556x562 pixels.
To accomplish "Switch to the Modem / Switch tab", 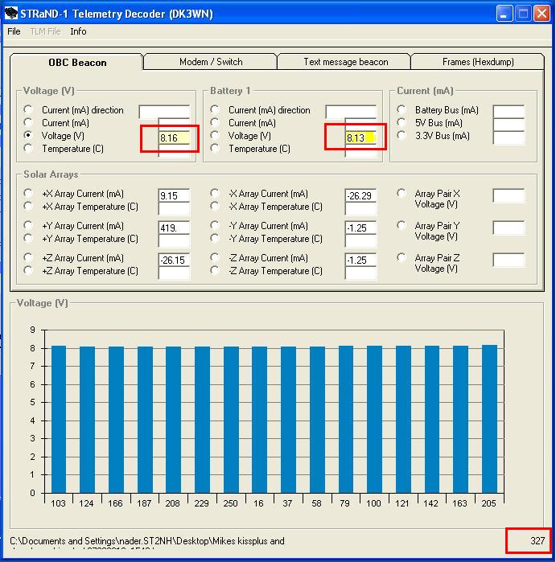I will tap(211, 62).
